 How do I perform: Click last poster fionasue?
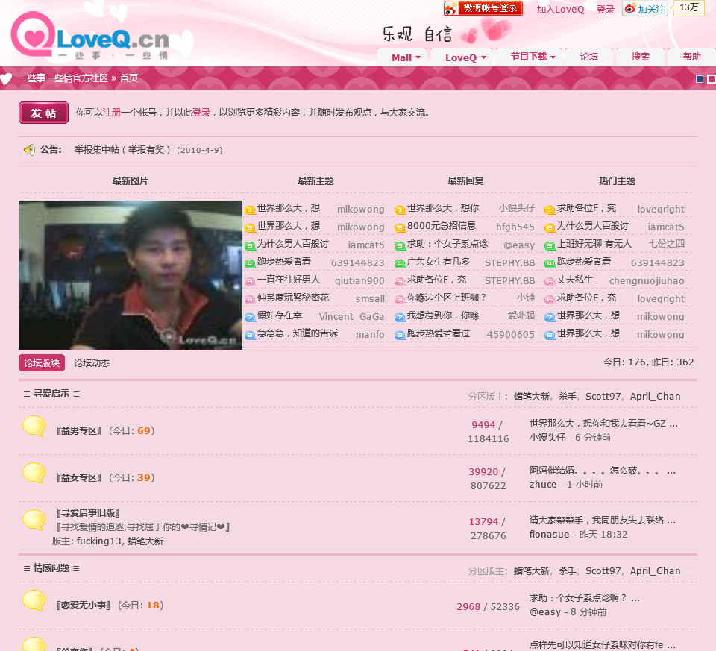550,534
